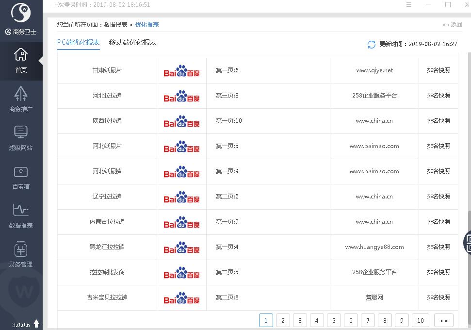The image size is (471, 330).
Task: Click the <<返回 back link
Action: coord(452,25)
